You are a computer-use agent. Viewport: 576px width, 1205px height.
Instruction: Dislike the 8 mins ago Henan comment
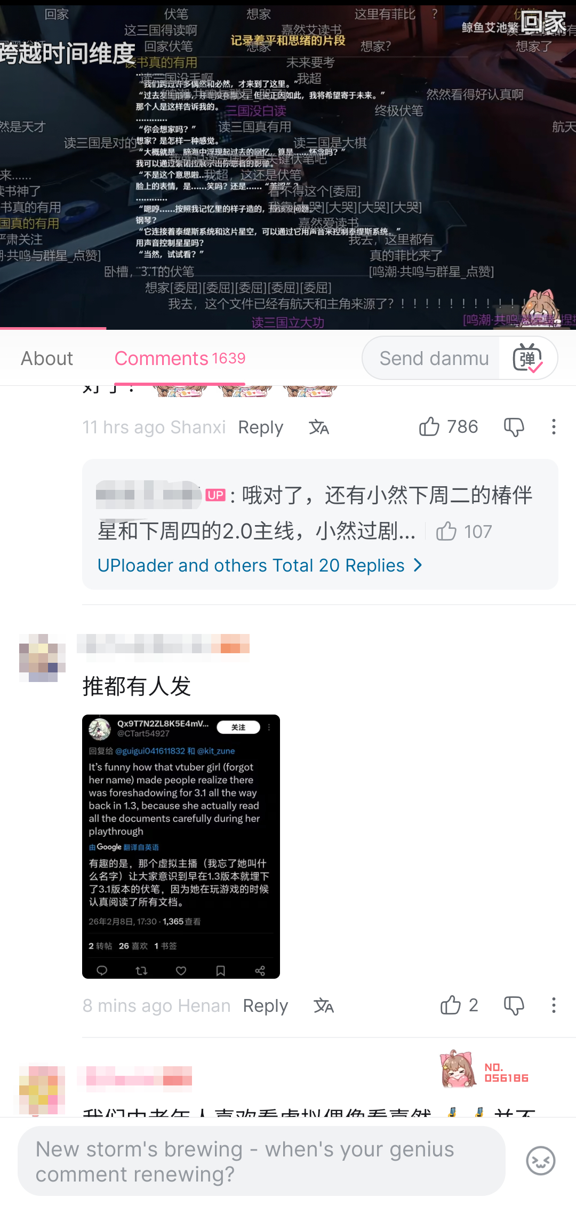click(x=514, y=1005)
